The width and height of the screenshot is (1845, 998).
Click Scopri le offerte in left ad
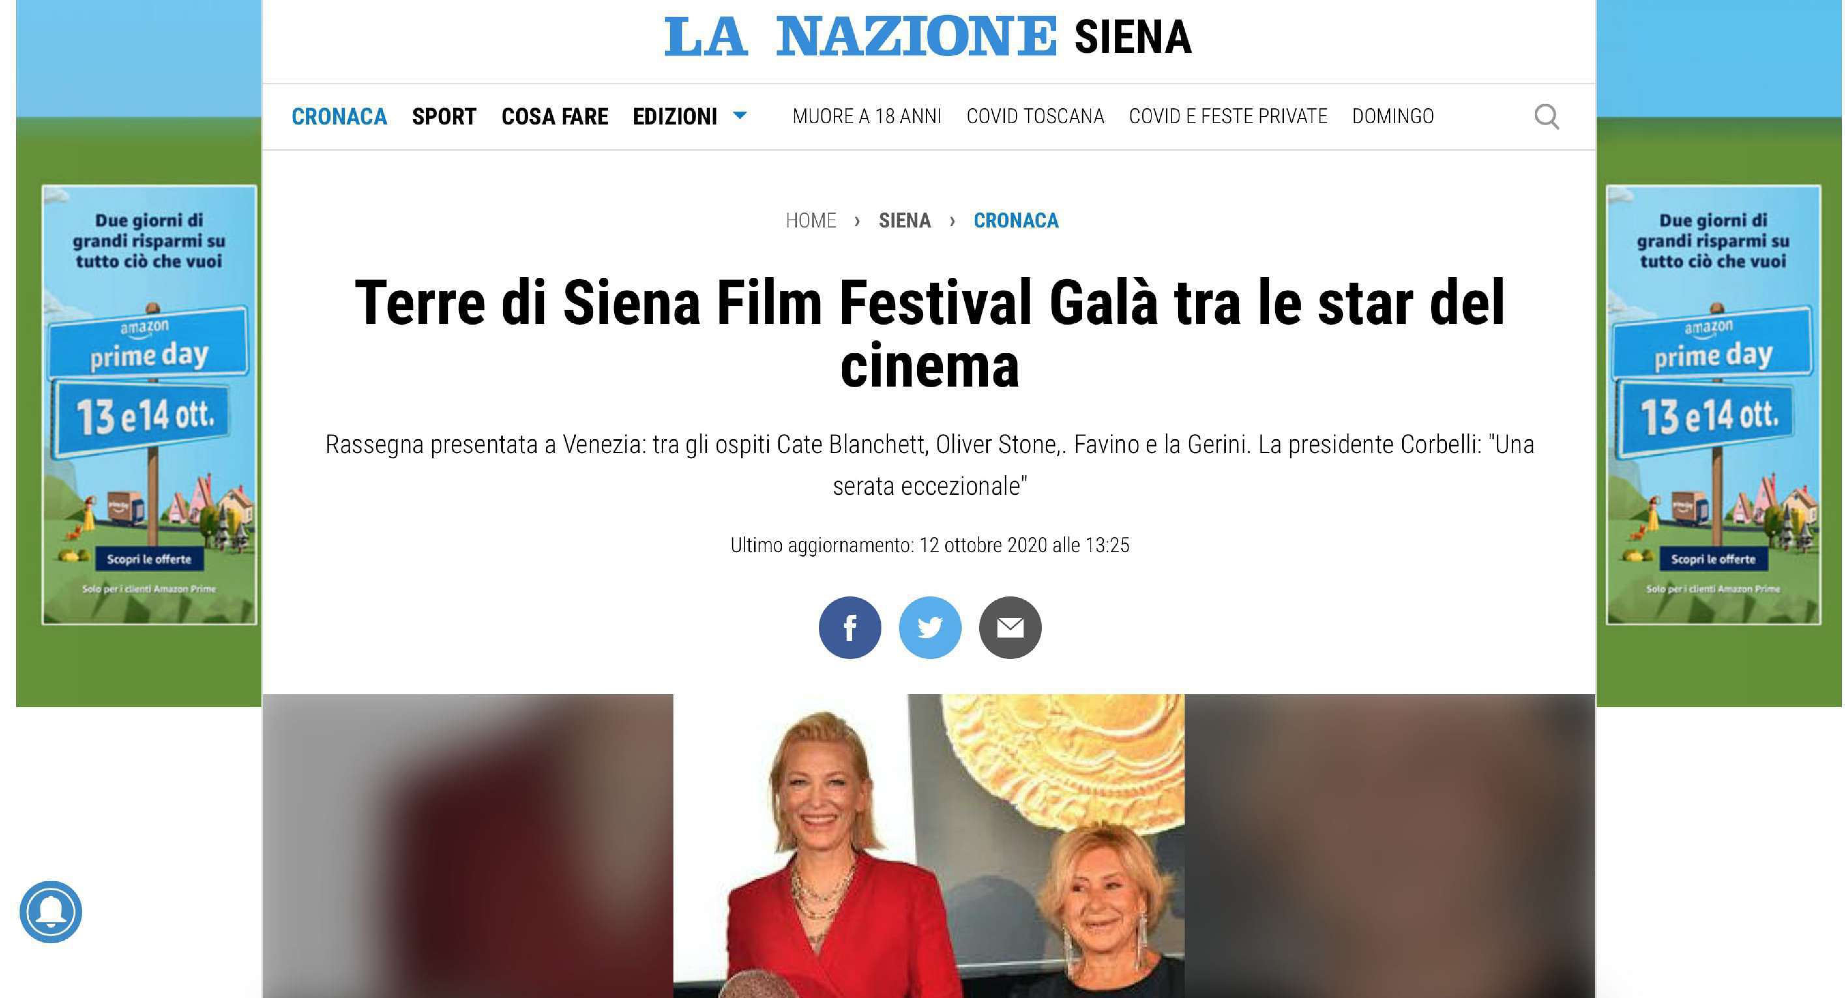[149, 559]
